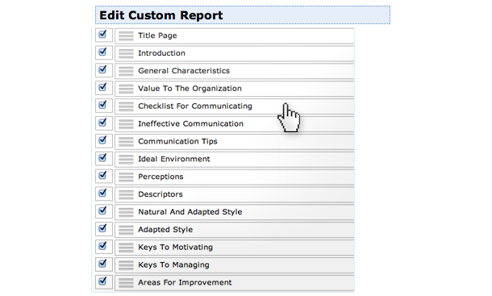Select the Checklist For Communicating row
The height and width of the screenshot is (296, 492).
tap(235, 106)
